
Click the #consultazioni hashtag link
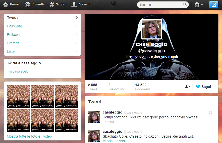pos(114,141)
